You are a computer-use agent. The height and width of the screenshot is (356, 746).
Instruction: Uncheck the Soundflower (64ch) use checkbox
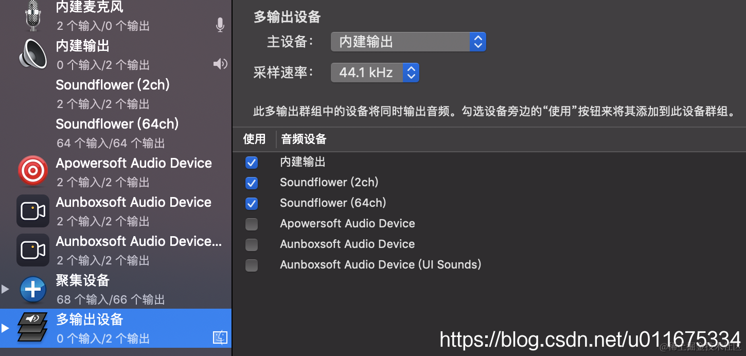[x=252, y=204]
